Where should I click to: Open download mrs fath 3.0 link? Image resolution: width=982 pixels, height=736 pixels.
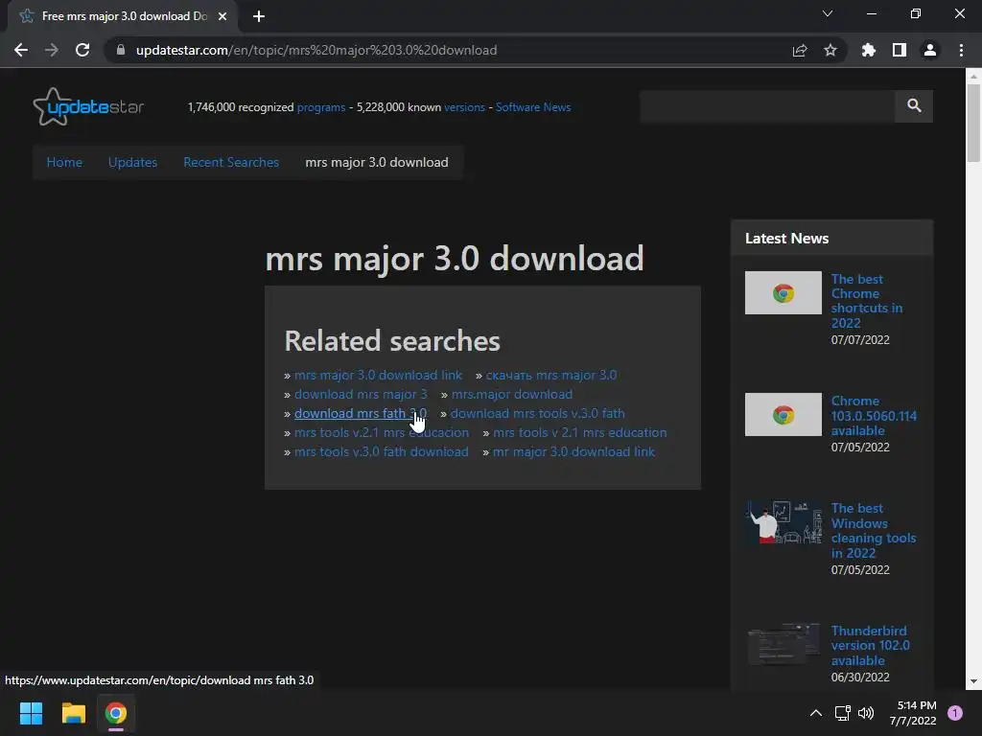pyautogui.click(x=361, y=414)
